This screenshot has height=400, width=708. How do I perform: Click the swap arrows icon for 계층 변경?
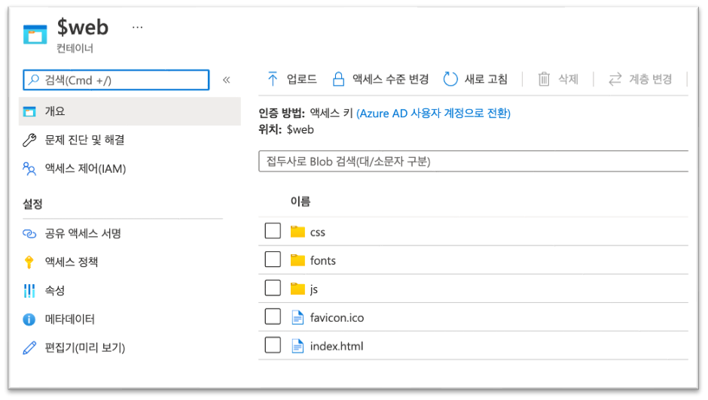615,80
